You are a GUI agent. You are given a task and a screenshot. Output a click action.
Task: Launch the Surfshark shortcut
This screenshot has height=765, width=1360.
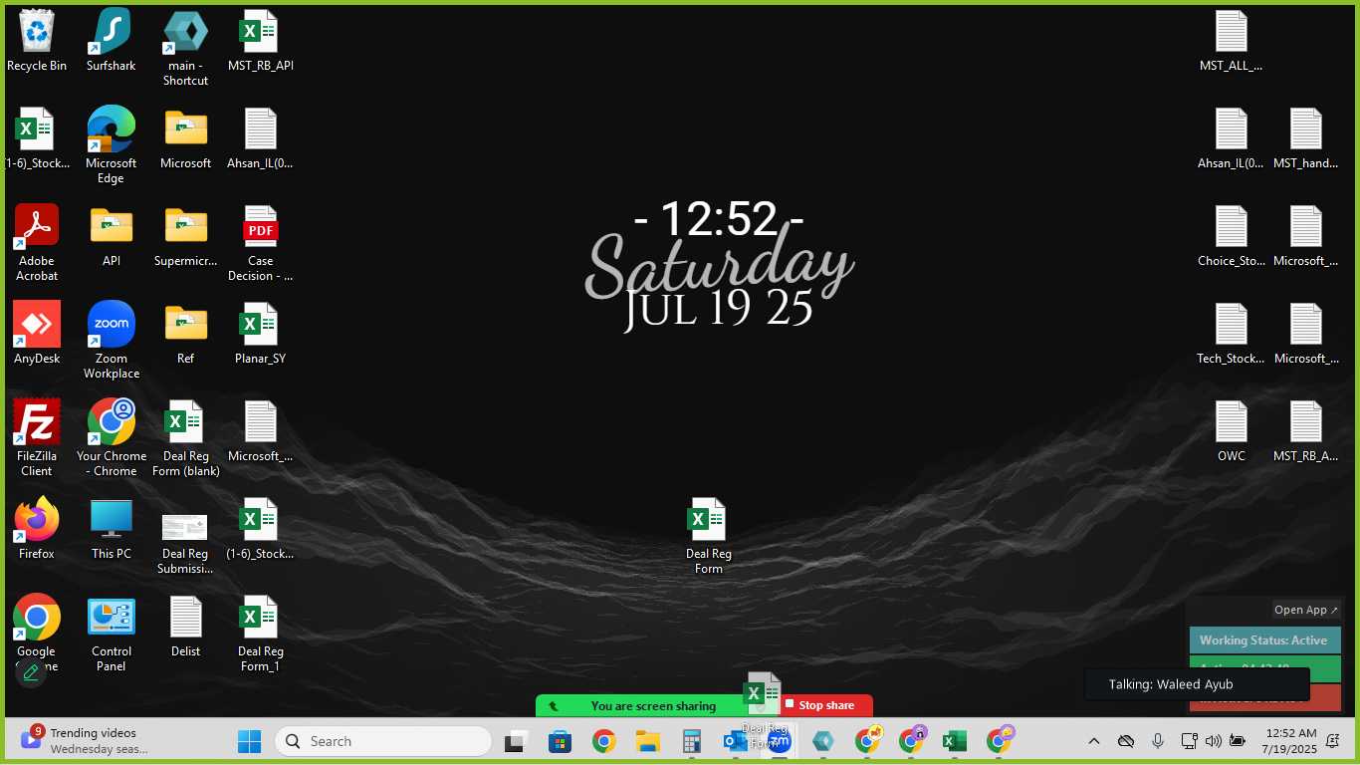111,41
